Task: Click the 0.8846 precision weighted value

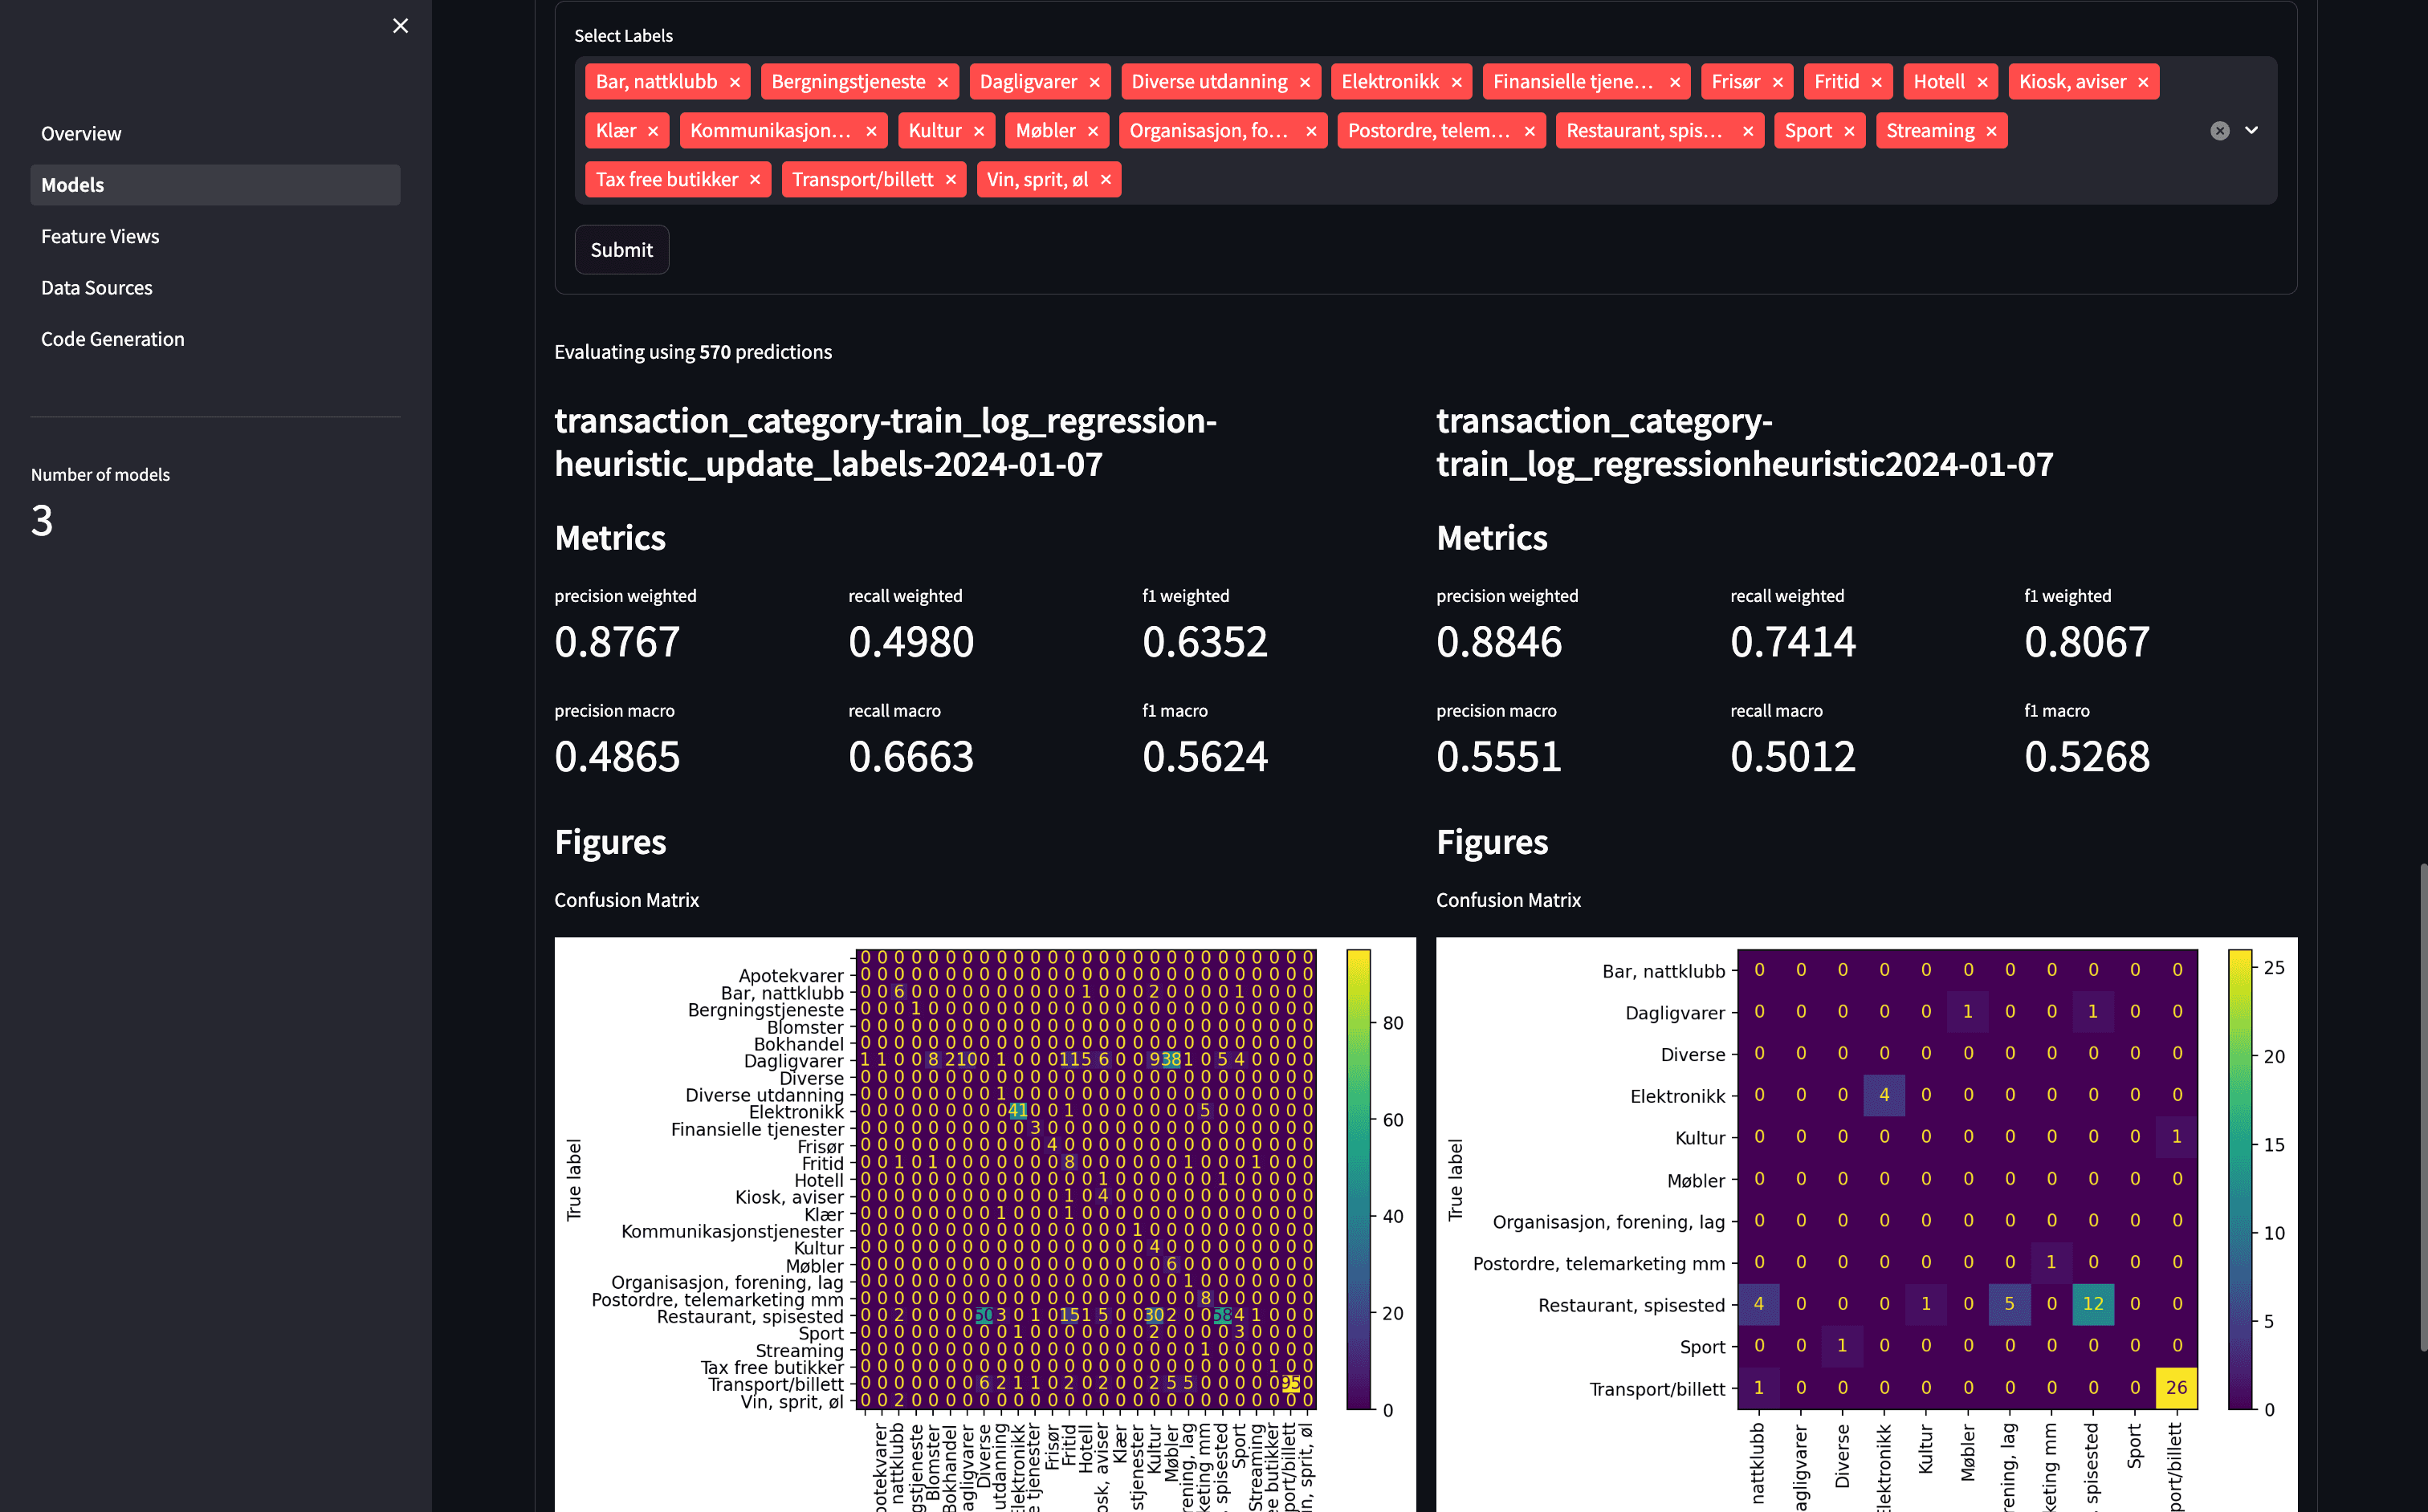Action: [x=1498, y=642]
